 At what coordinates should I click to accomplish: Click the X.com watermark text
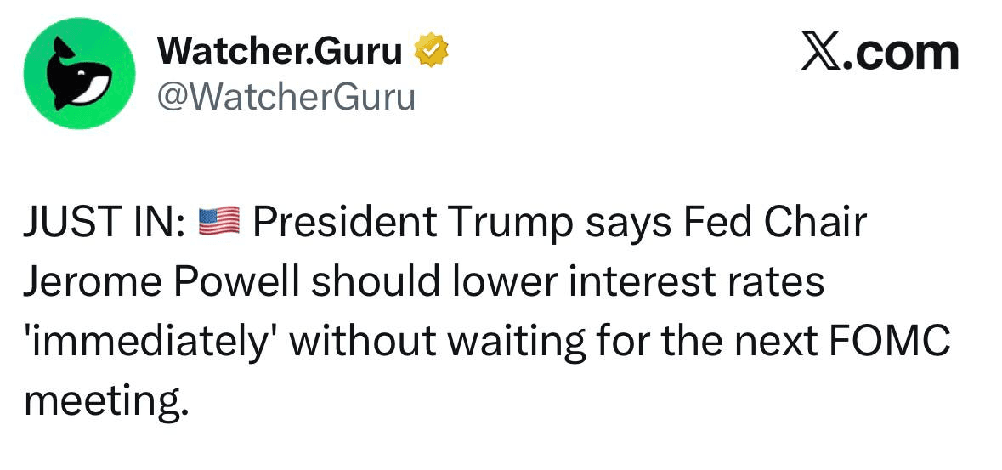880,53
